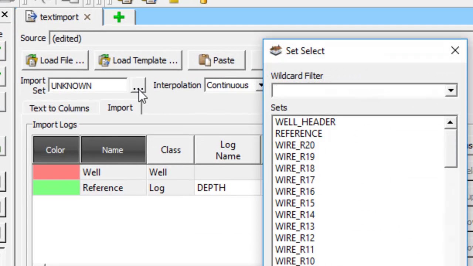
Task: Click the Color column header
Action: pos(56,150)
